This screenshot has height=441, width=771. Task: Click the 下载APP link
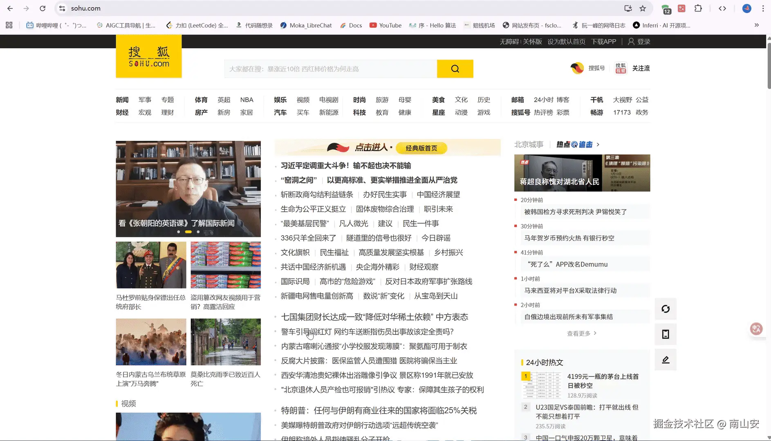(604, 42)
